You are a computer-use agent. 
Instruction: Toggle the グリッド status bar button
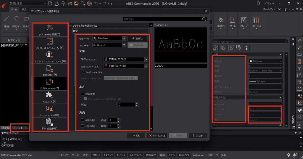[x=75, y=155]
